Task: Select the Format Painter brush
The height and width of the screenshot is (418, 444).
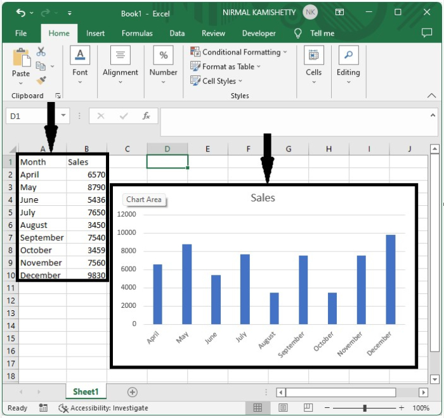Action: (x=41, y=80)
